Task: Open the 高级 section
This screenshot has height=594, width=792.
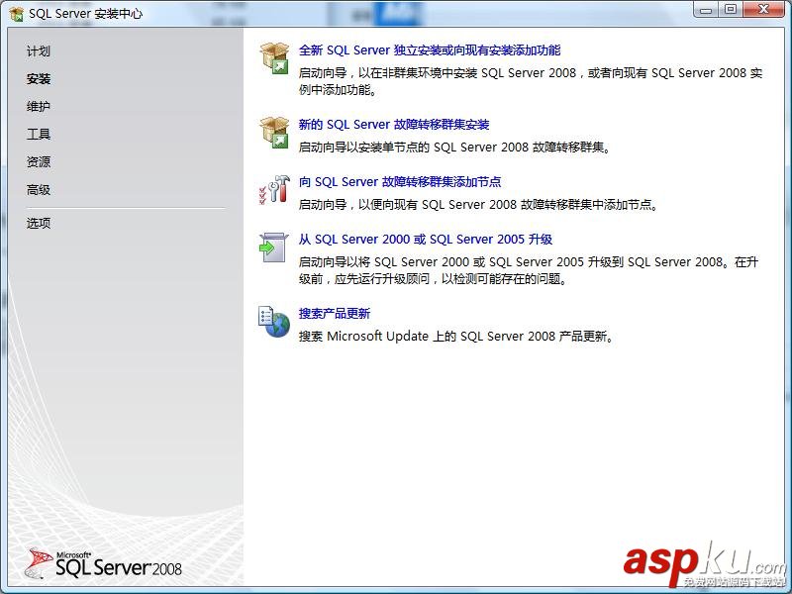Action: click(39, 190)
